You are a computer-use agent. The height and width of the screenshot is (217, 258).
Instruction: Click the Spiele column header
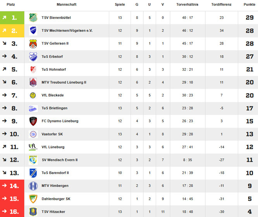[x=120, y=4]
